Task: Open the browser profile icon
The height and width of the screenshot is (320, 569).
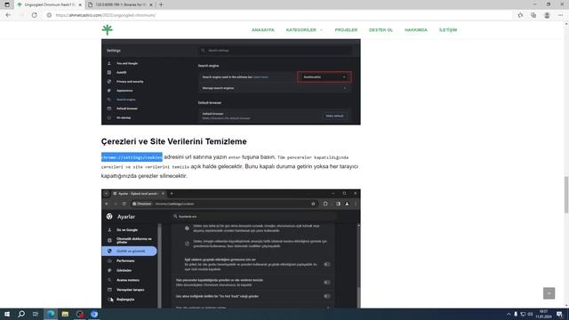Action: point(547,15)
